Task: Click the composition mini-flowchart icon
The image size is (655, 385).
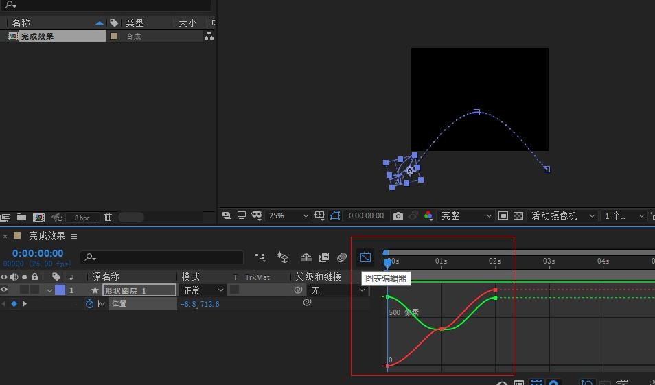Action: (260, 257)
